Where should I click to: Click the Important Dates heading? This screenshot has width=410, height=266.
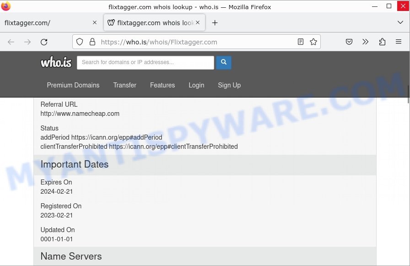coord(75,164)
